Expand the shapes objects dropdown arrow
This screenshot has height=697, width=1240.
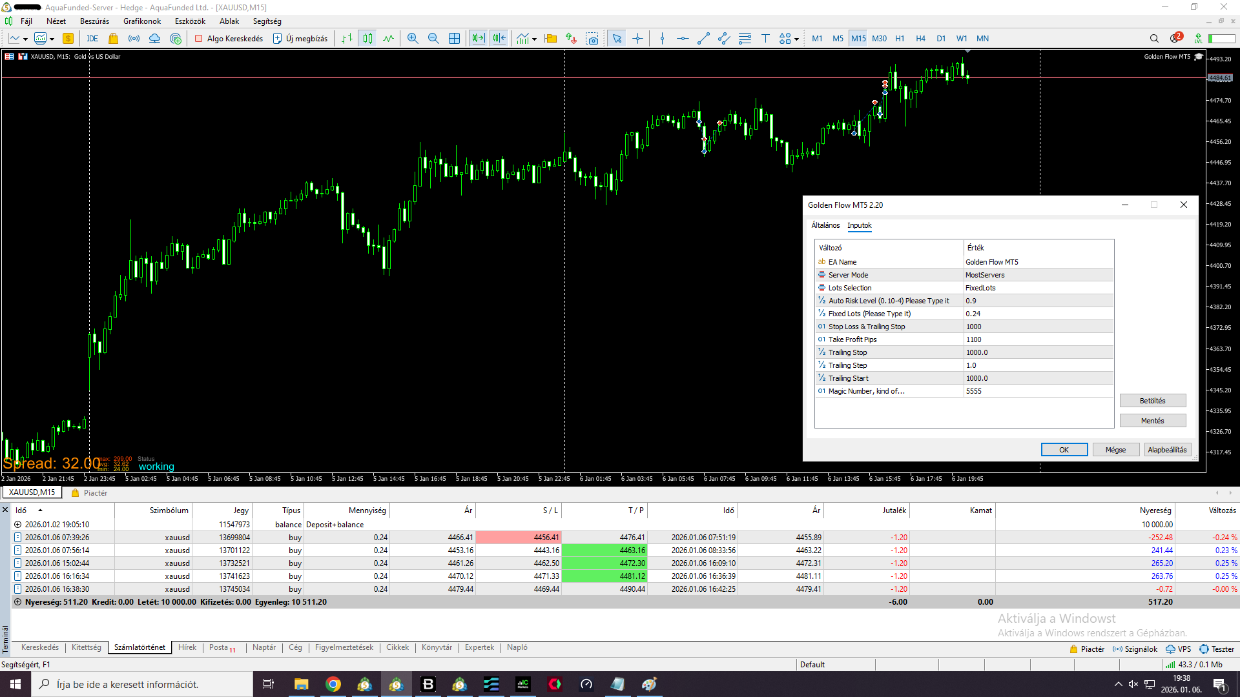click(x=796, y=39)
